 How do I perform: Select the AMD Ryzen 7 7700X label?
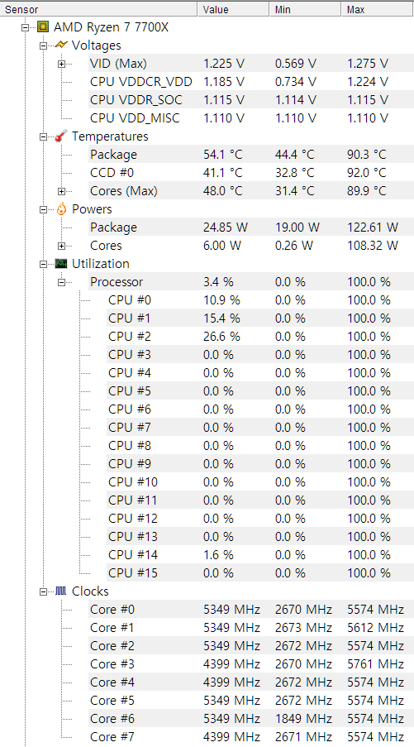point(111,27)
